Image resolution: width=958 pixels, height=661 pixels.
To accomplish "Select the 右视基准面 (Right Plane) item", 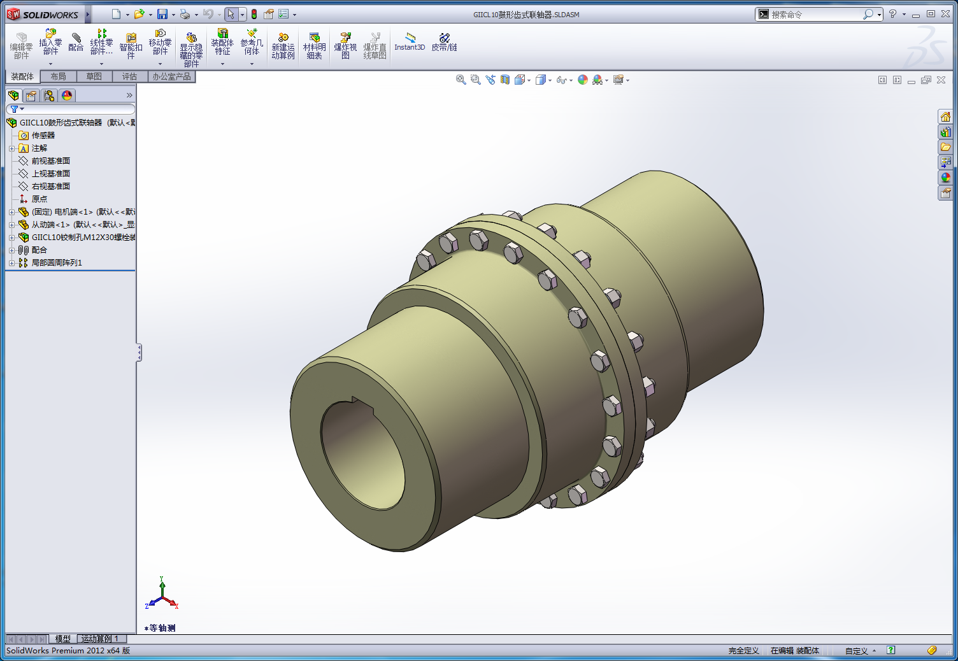I will [51, 187].
